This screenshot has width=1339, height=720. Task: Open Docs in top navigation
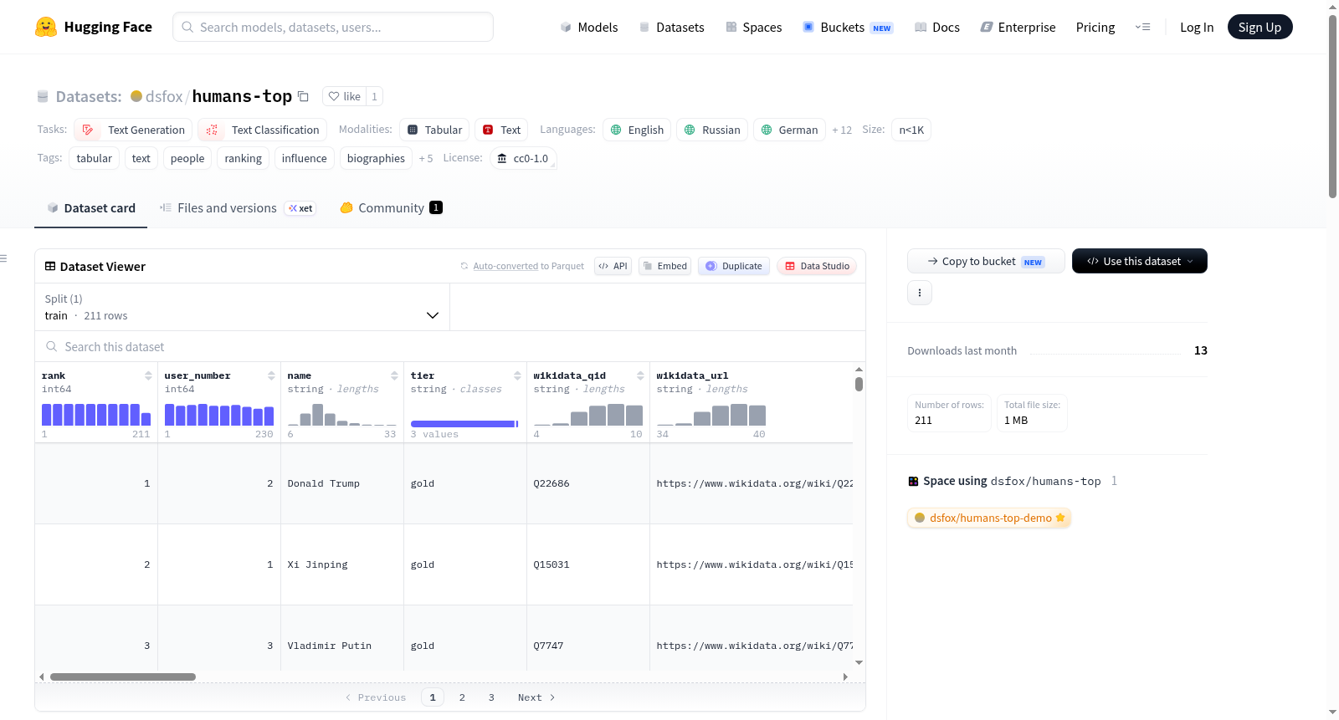click(937, 28)
